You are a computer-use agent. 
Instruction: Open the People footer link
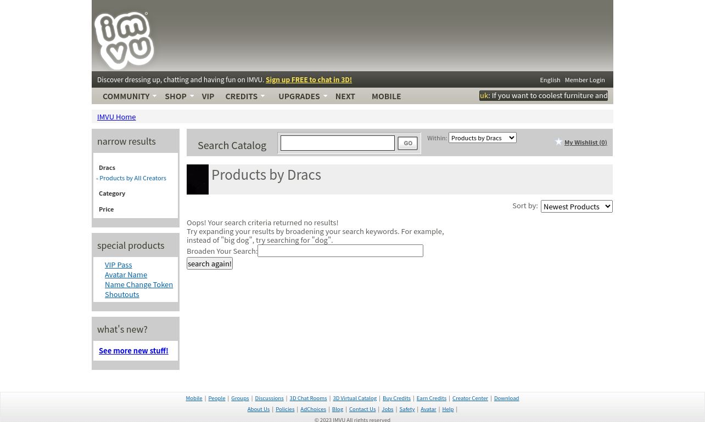(216, 398)
